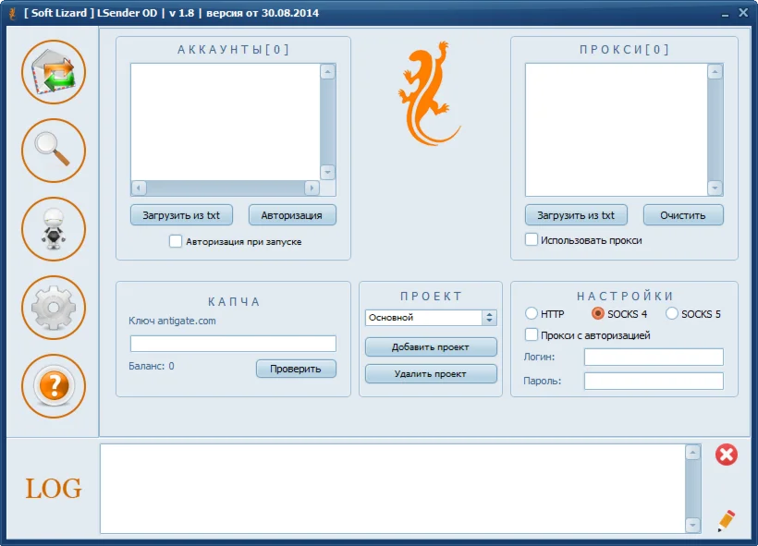Click inside the proxy list box
Screen dimensions: 758x546
(617, 129)
